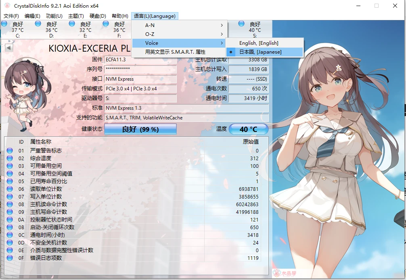Screen dimensions: 406x280
Task: Click raw value 1119
Action: point(253,258)
